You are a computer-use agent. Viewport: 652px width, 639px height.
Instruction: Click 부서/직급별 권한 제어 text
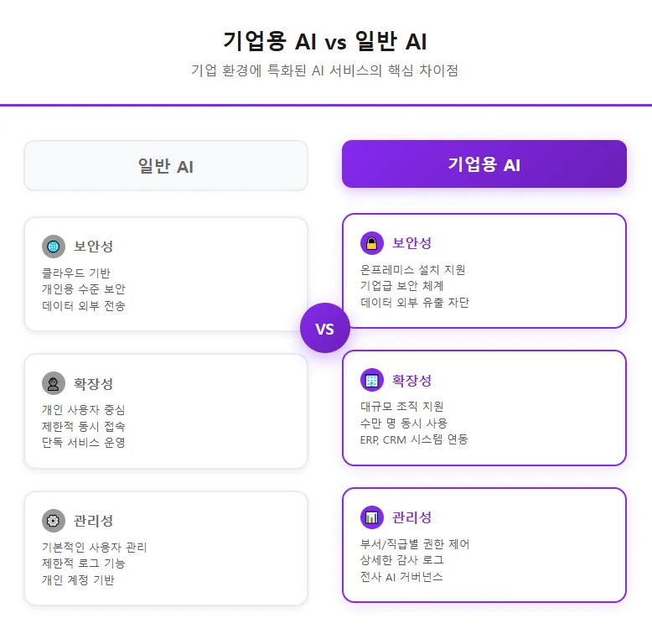pyautogui.click(x=415, y=544)
